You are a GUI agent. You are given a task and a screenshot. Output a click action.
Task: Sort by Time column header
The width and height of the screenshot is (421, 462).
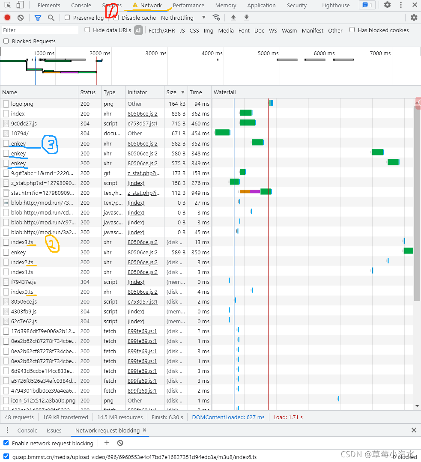[200, 92]
